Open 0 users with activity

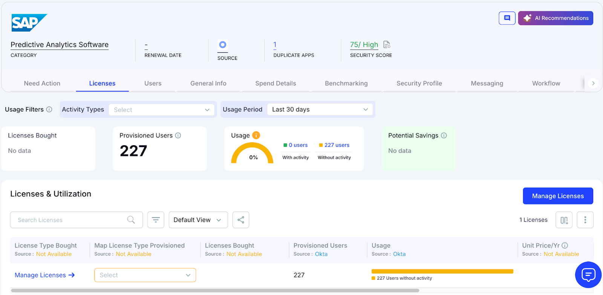[298, 145]
